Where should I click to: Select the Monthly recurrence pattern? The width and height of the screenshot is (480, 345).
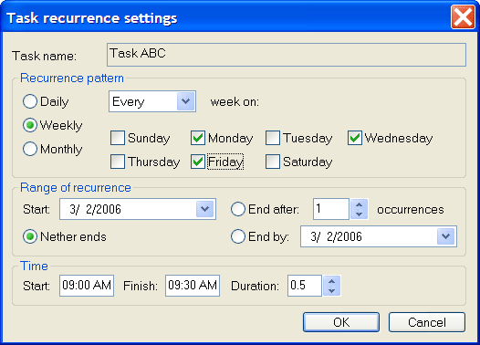point(30,149)
